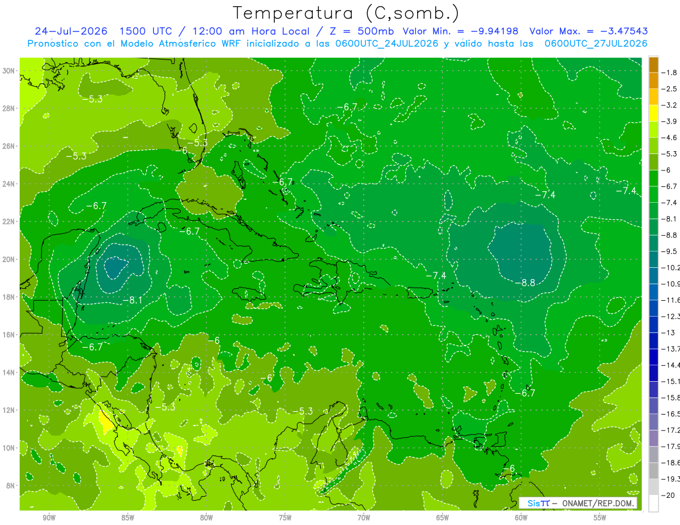Click the 'Valor Min. = -9.94198' readout
Screen dimensions: 680x525
pos(461,31)
